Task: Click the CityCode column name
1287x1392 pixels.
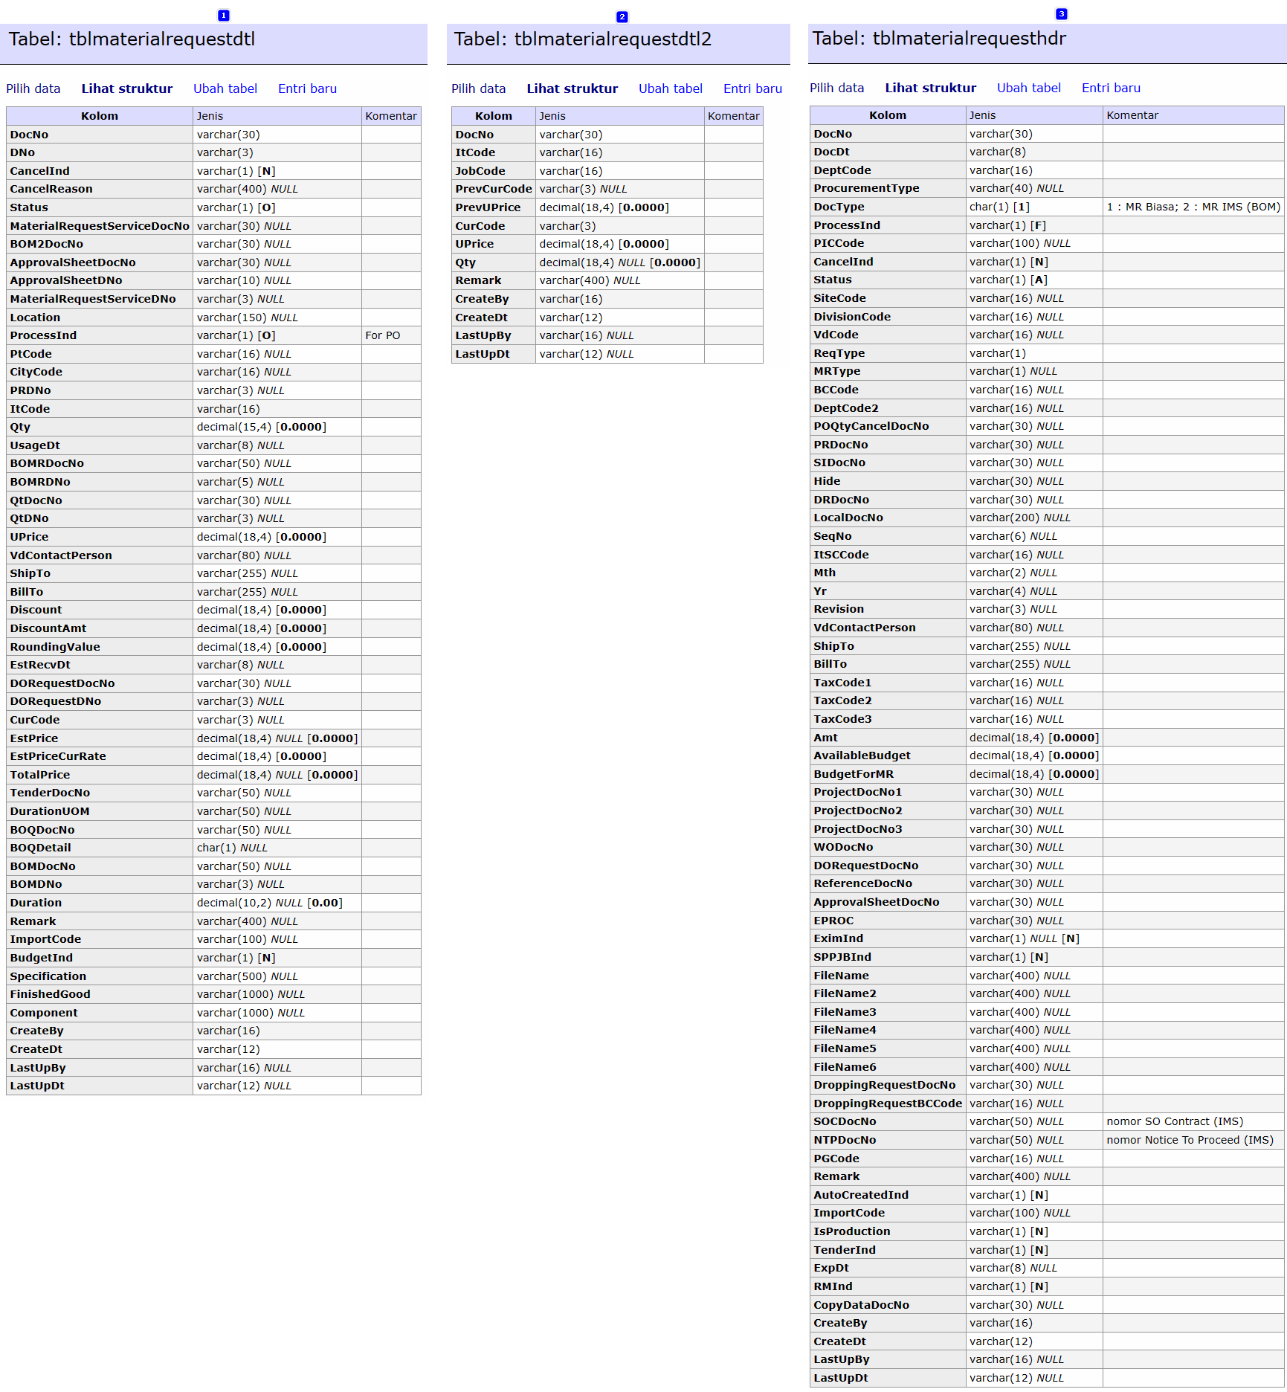Action: [x=36, y=372]
